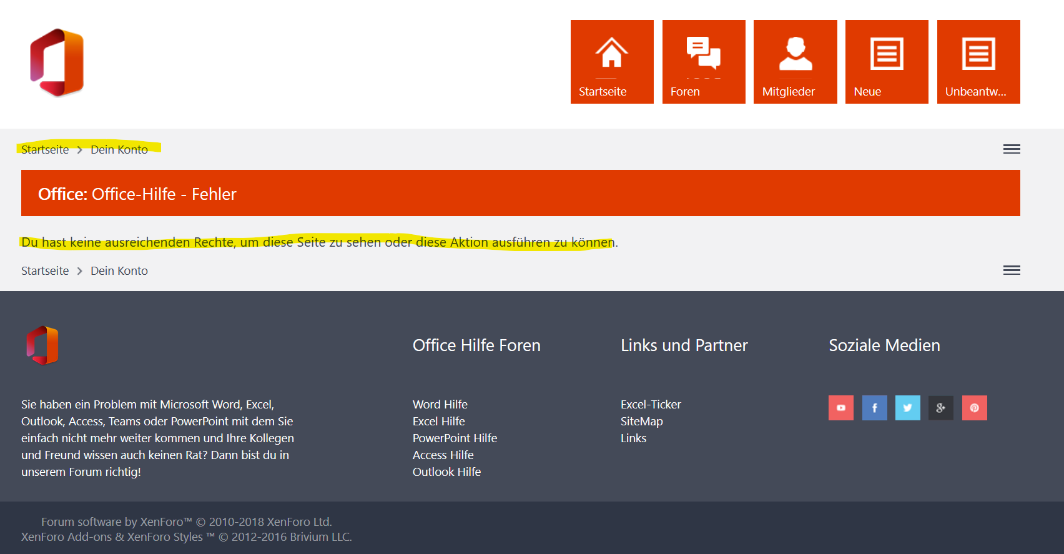Click the Forum software by XenForo link
Screen dimensions: 1064x554
pyautogui.click(x=187, y=522)
